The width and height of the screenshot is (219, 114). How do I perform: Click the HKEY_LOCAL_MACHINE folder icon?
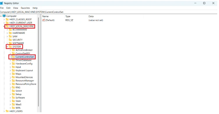[7, 26]
